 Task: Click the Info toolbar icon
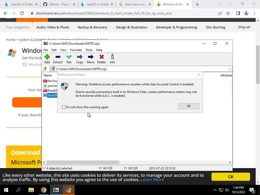[x=112, y=59]
